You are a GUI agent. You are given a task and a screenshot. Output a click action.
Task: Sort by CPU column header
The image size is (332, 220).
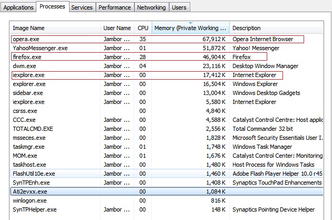pos(143,28)
